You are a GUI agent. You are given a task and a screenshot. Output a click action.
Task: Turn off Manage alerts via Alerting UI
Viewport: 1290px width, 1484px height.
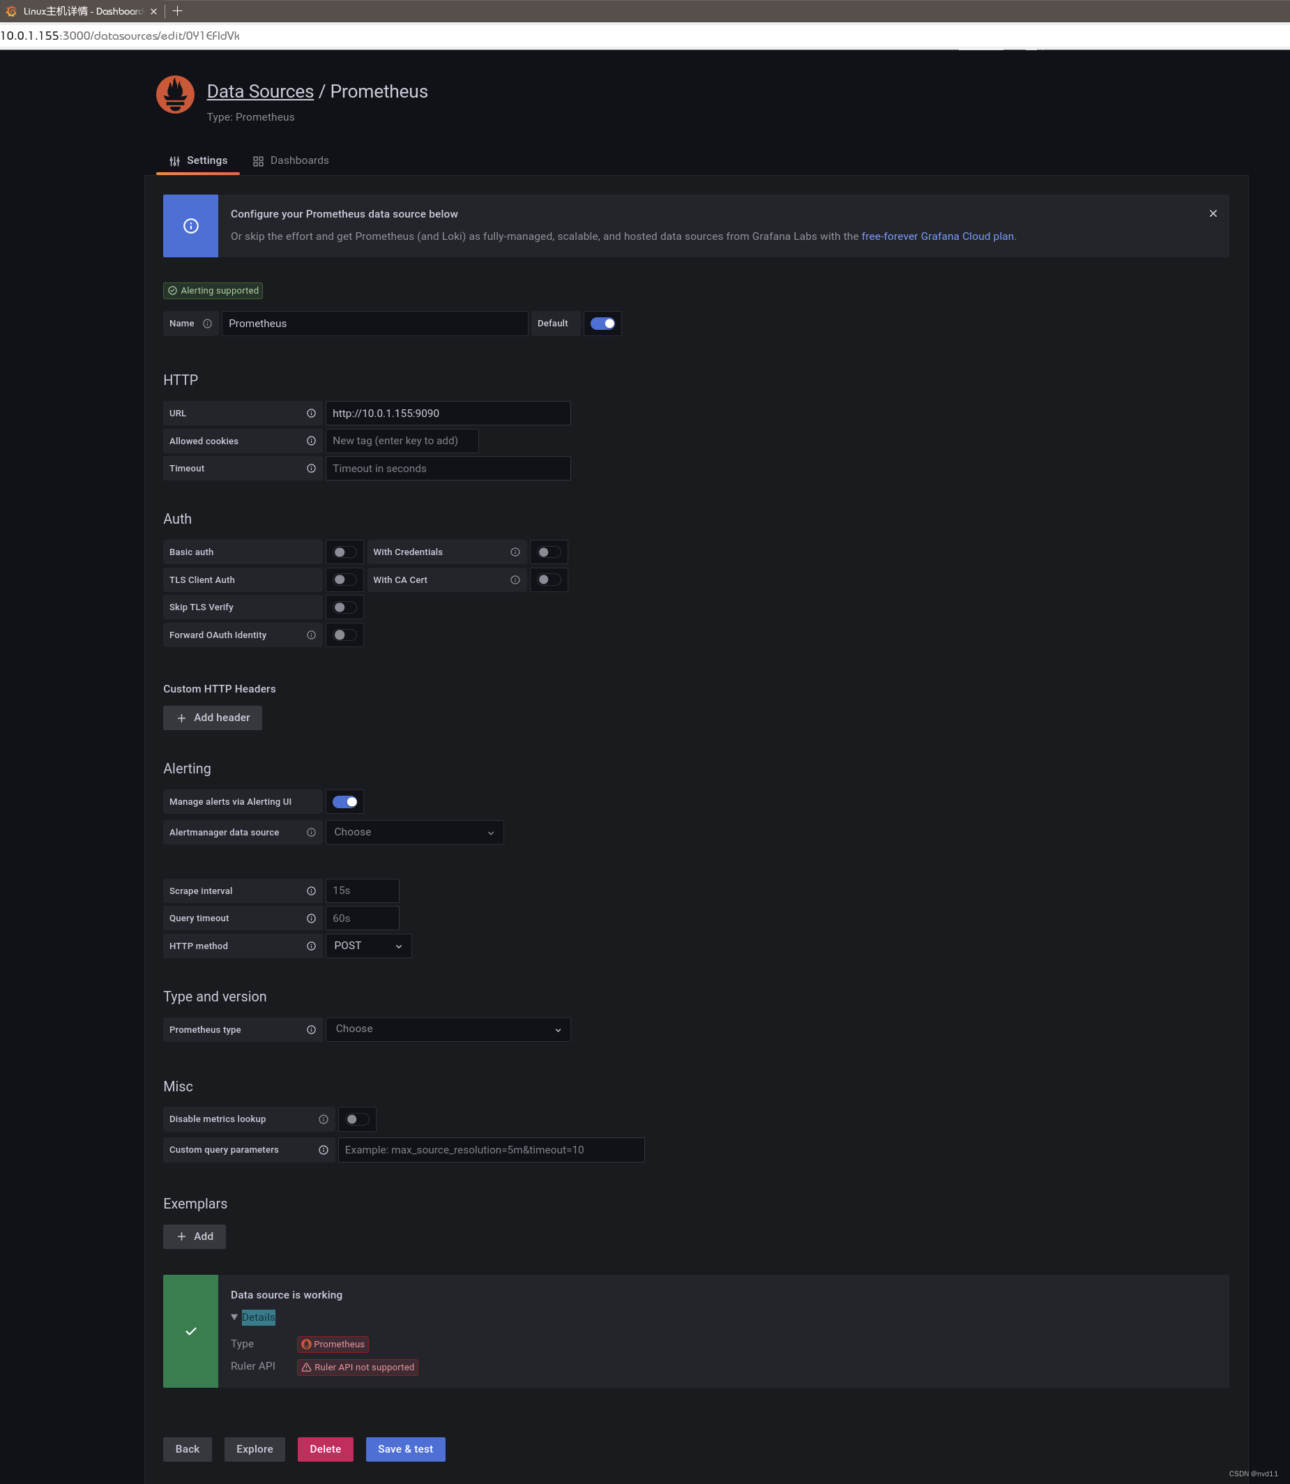coord(345,801)
